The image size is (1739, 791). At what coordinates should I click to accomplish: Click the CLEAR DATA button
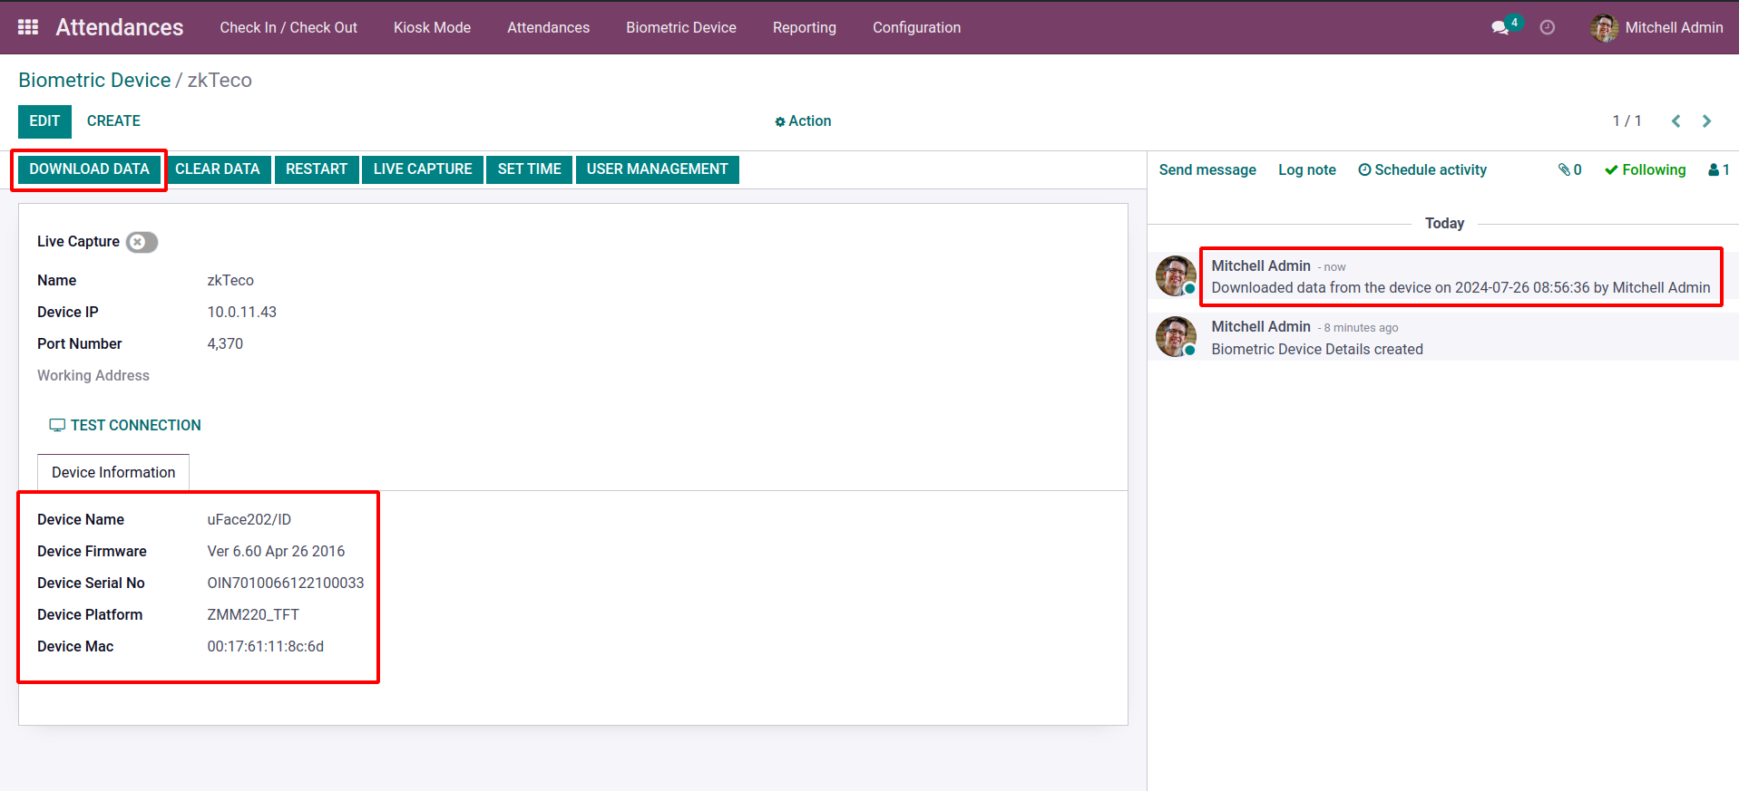click(x=218, y=169)
